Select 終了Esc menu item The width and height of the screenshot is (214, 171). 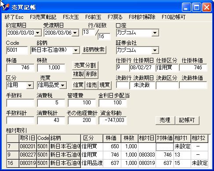tap(14, 17)
